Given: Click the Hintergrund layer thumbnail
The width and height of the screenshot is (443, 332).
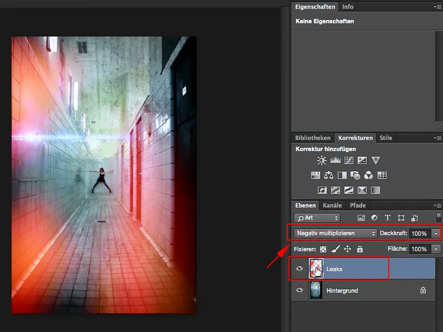Looking at the screenshot, I should [x=316, y=290].
